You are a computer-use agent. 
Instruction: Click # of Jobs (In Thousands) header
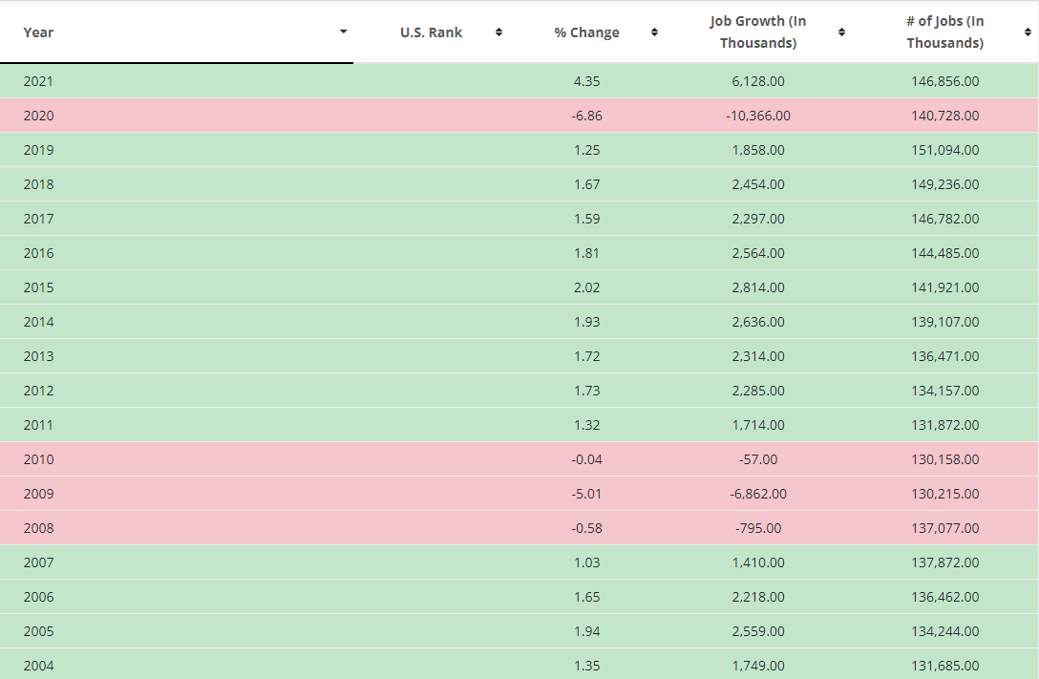pyautogui.click(x=944, y=32)
